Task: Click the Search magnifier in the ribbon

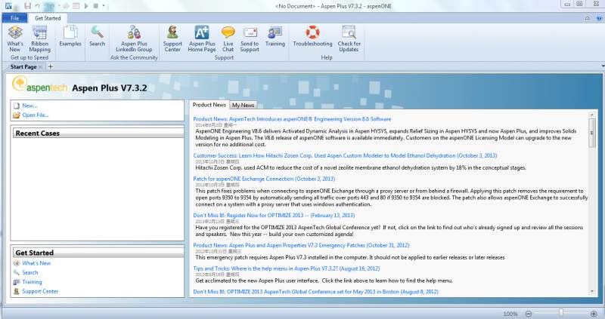Action: 98,36
